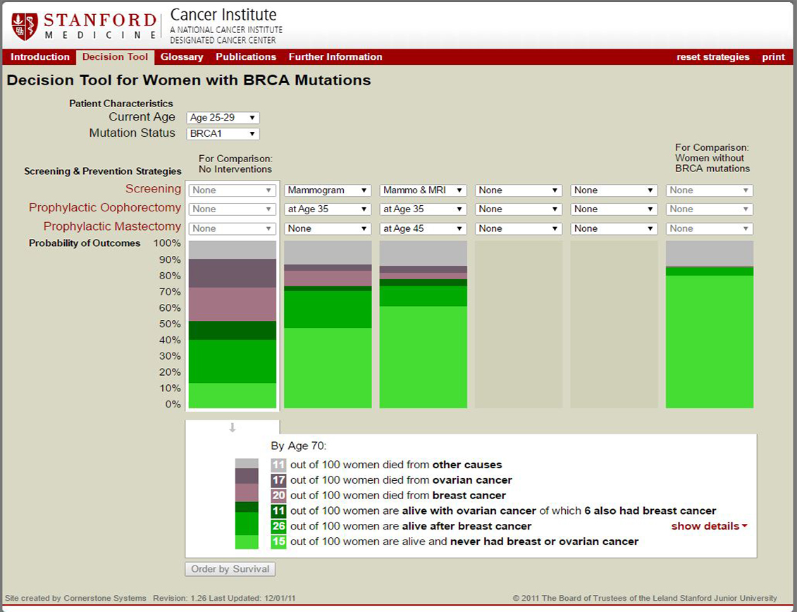Switch to the Decision Tool tab
This screenshot has height=612, width=797.
pyautogui.click(x=115, y=57)
